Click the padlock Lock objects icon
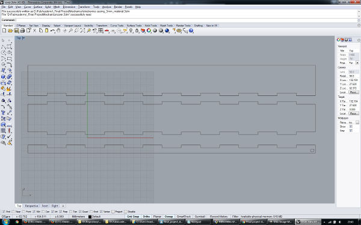The height and width of the screenshot is (225, 361). pyautogui.click(x=137, y=31)
